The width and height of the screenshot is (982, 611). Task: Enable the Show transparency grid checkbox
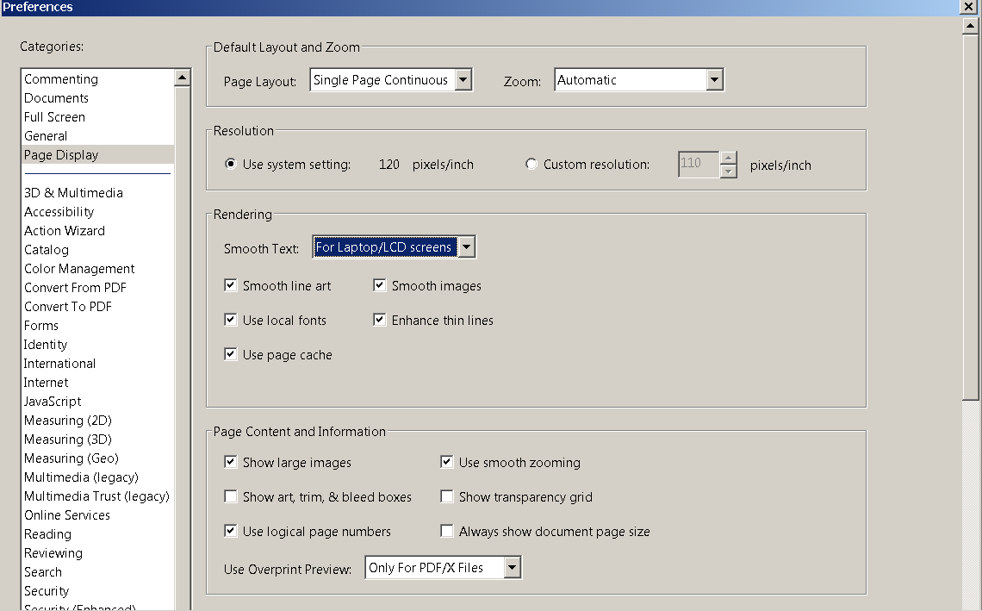(x=447, y=497)
